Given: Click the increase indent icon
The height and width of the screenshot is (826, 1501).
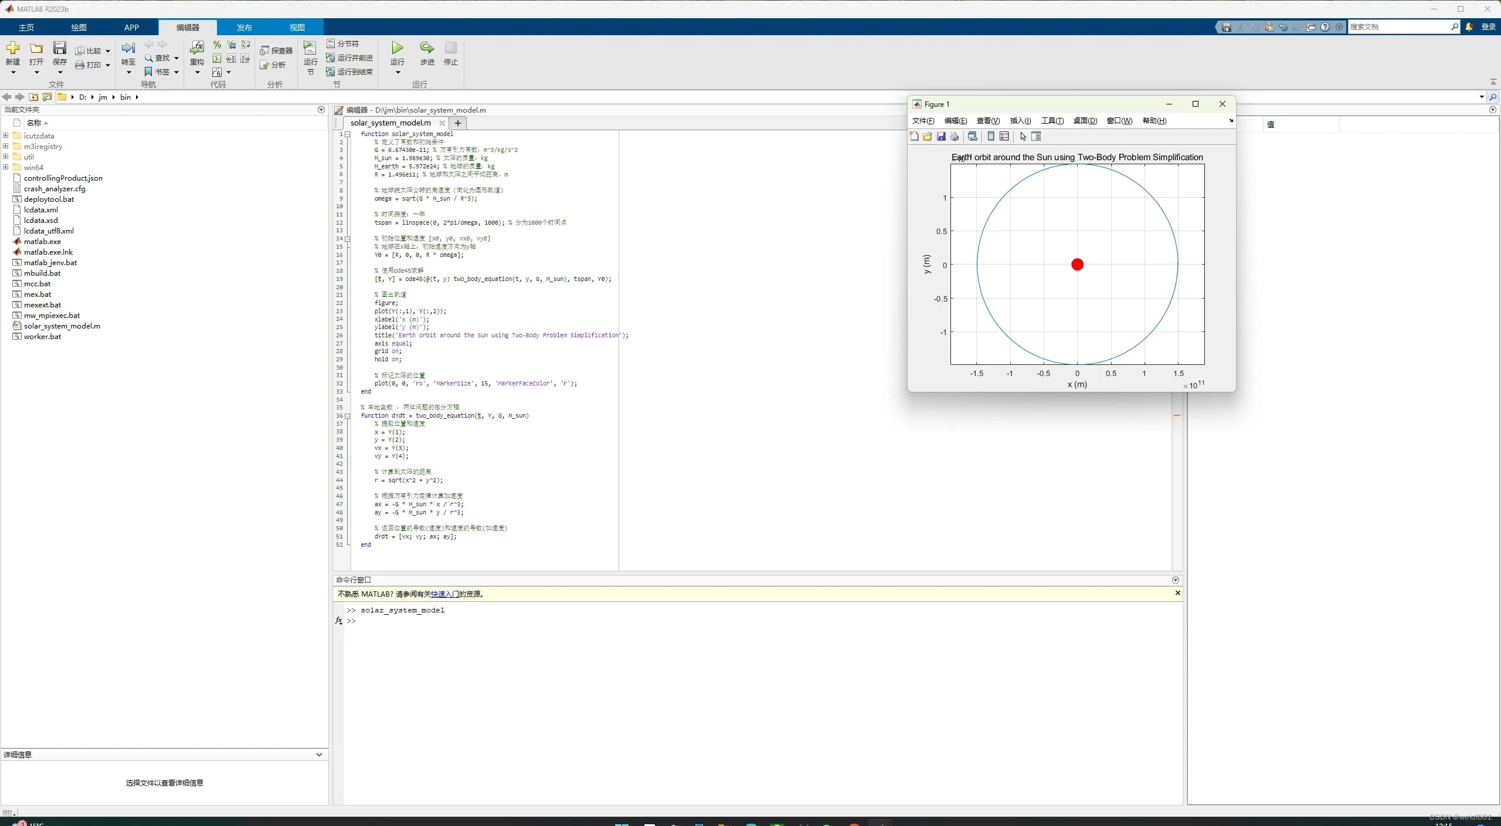Looking at the screenshot, I should [231, 59].
